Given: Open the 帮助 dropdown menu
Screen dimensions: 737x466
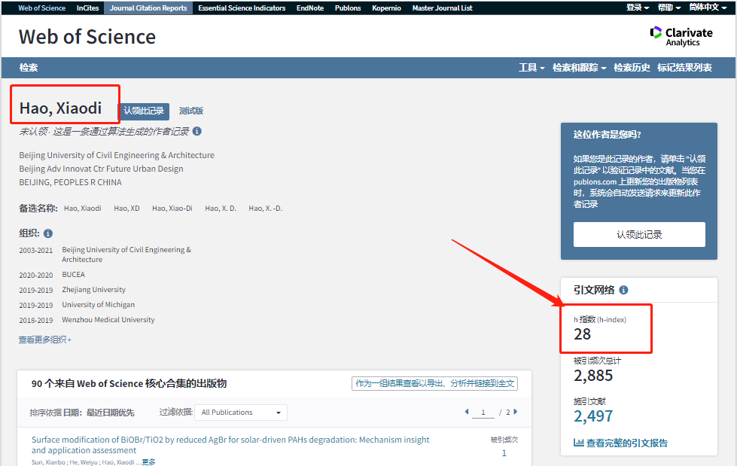Looking at the screenshot, I should (x=668, y=8).
